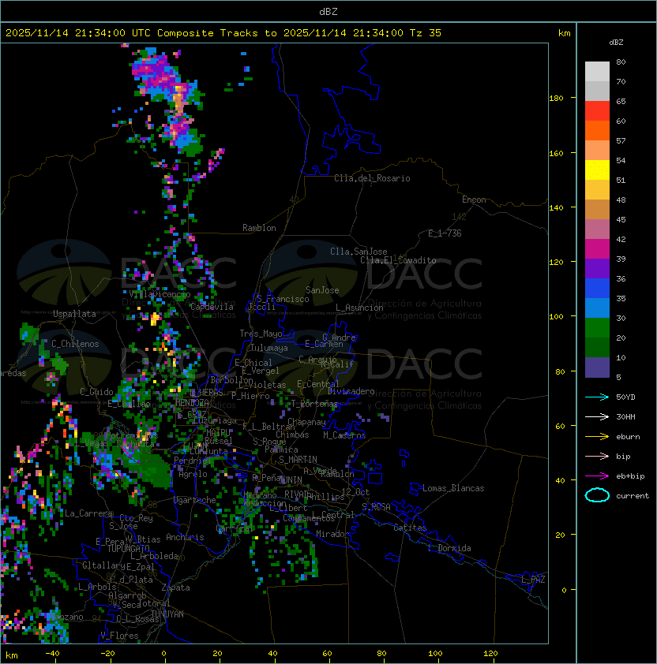Pick the royal blue 35–36 dBZ swatch
657x664 pixels.
[597, 289]
